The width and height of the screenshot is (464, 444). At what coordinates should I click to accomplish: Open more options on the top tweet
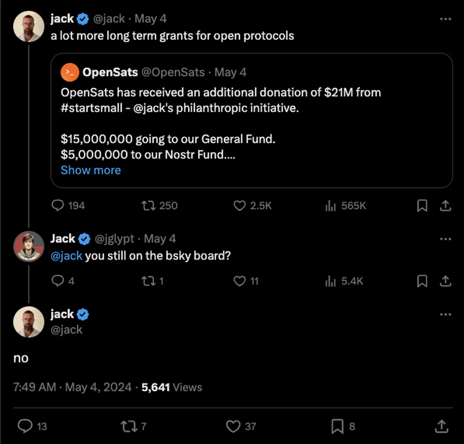click(445, 19)
